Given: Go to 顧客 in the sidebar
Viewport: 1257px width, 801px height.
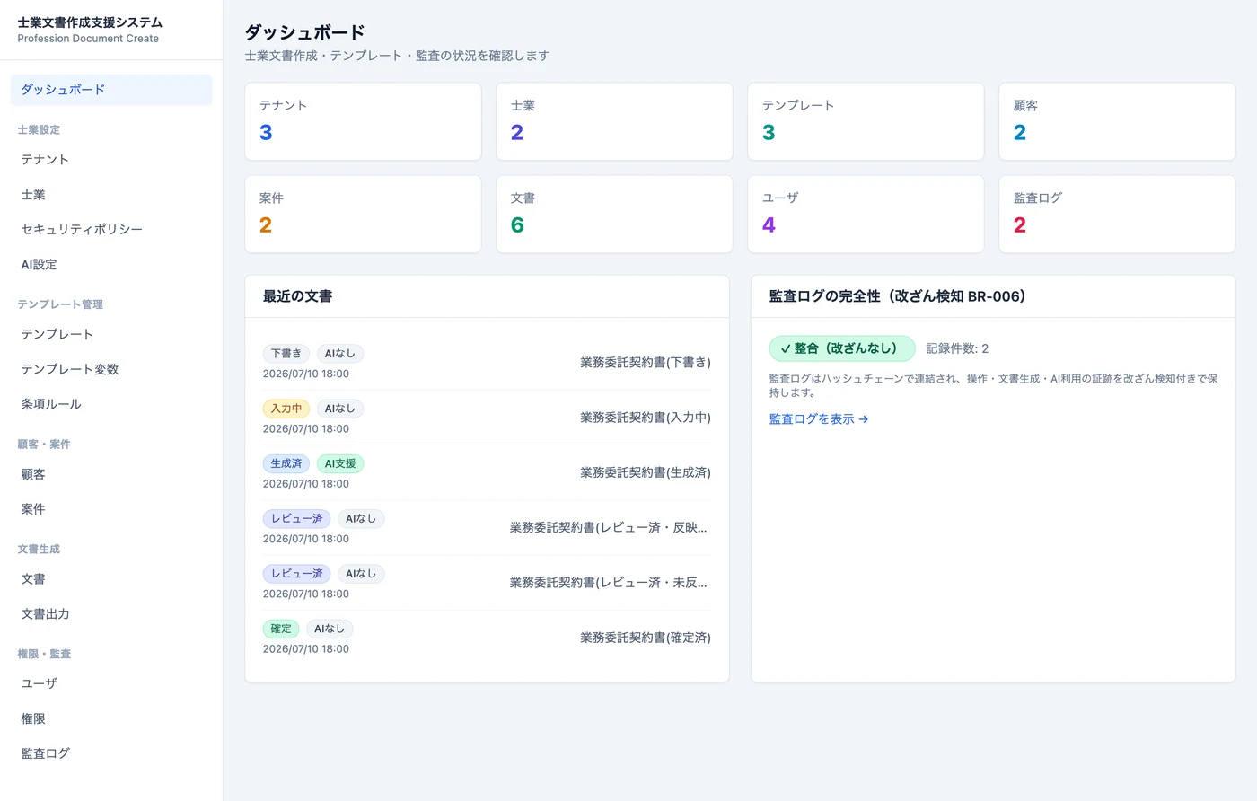Looking at the screenshot, I should [111, 474].
